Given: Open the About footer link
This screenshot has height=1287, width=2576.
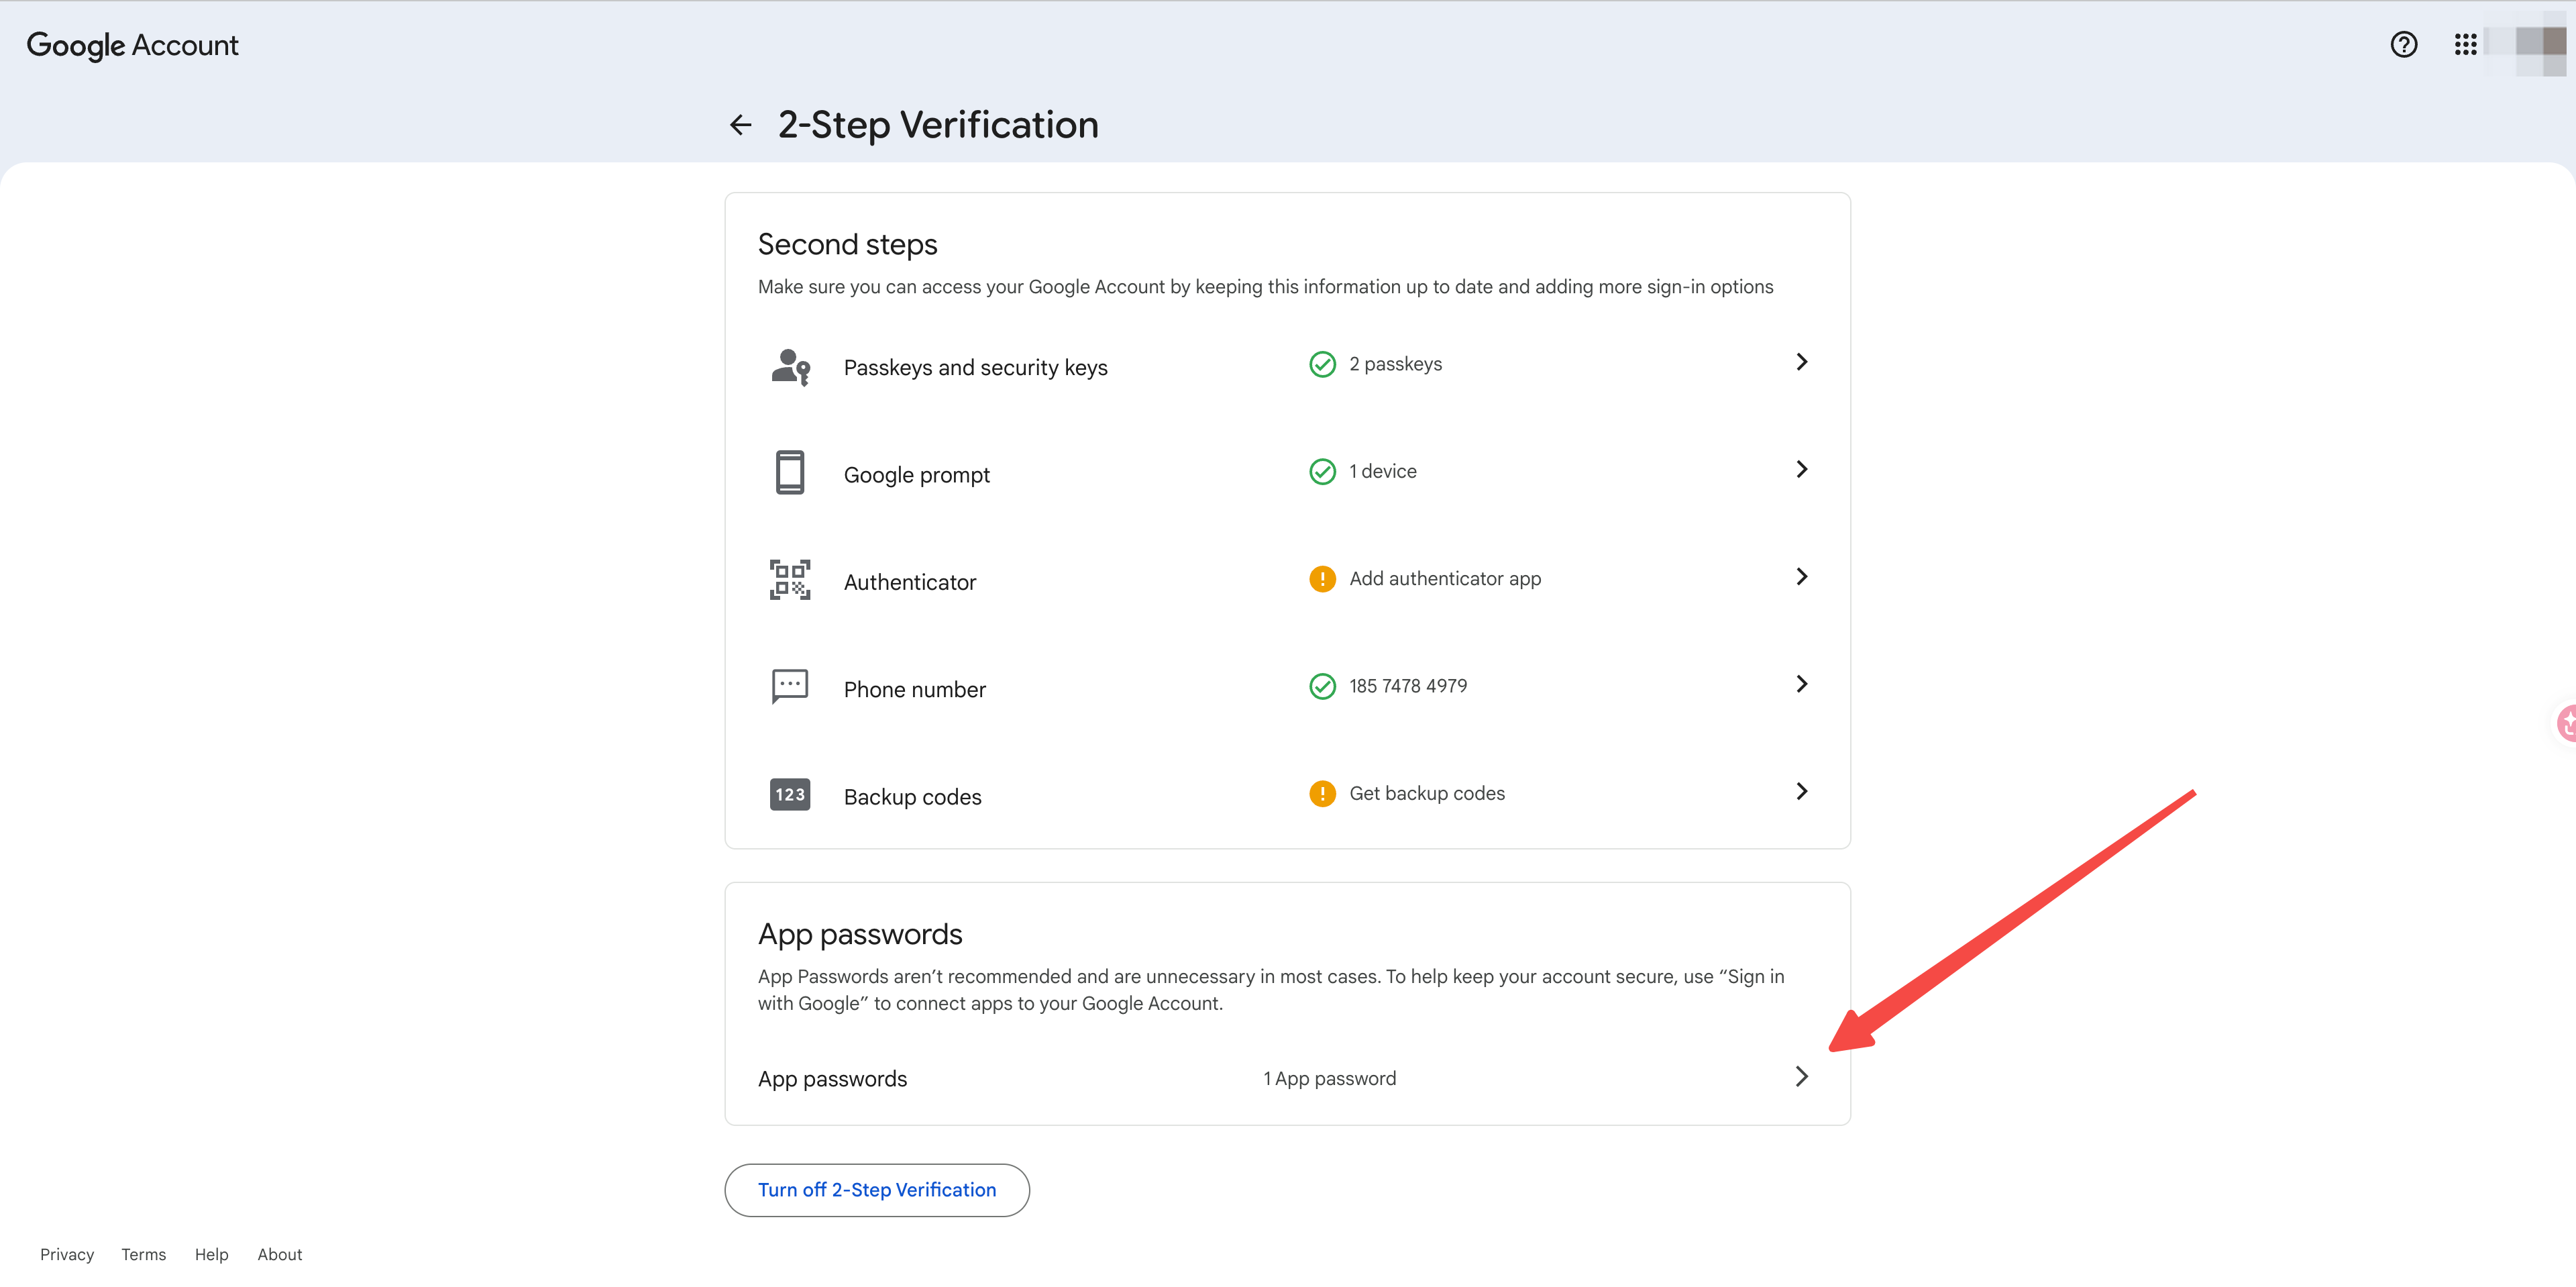Looking at the screenshot, I should click(280, 1254).
